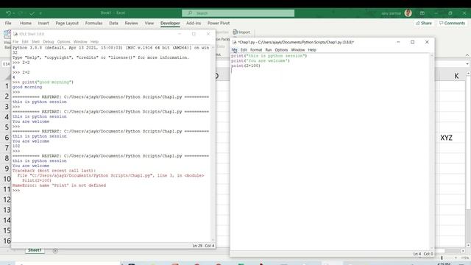Select row 16 header in Excel
The height and width of the screenshot is (265, 471).
coord(7,241)
